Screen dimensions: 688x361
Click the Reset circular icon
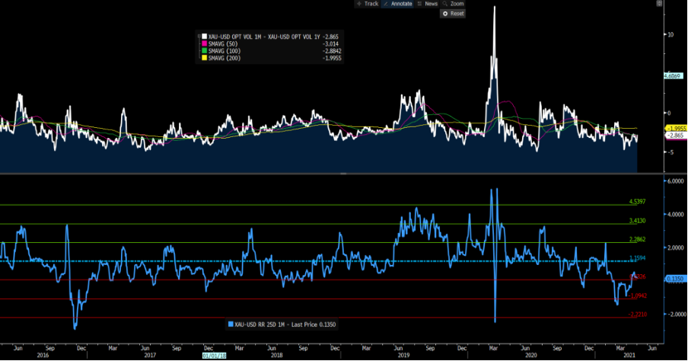click(445, 14)
